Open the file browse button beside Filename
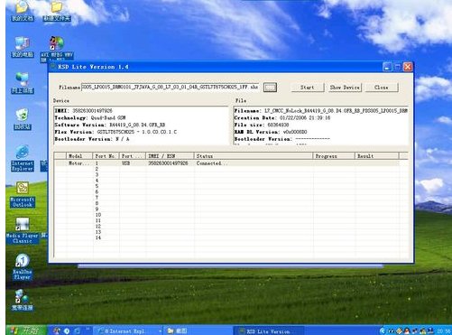The height and width of the screenshot is (335, 452). 270,88
